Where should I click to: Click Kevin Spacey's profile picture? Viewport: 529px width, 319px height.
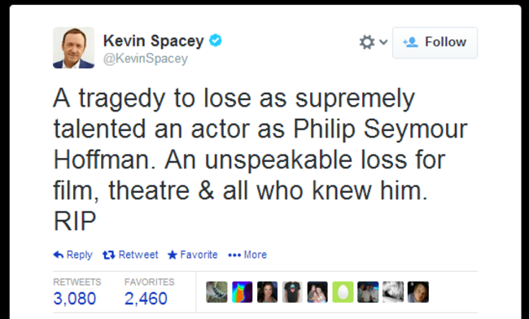(73, 47)
